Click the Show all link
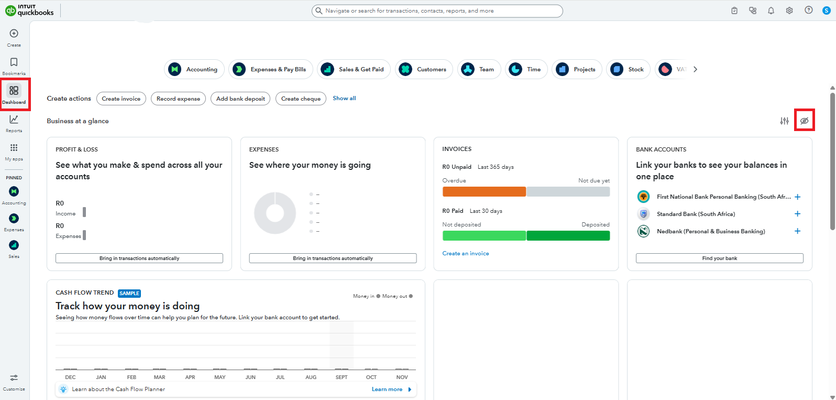 [344, 98]
